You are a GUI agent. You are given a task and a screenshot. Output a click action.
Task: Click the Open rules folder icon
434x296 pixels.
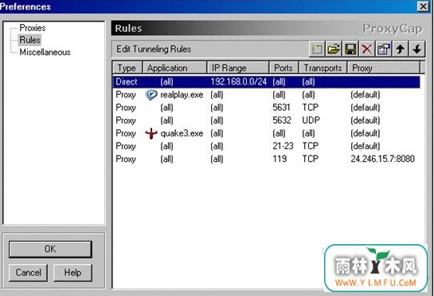pos(334,49)
